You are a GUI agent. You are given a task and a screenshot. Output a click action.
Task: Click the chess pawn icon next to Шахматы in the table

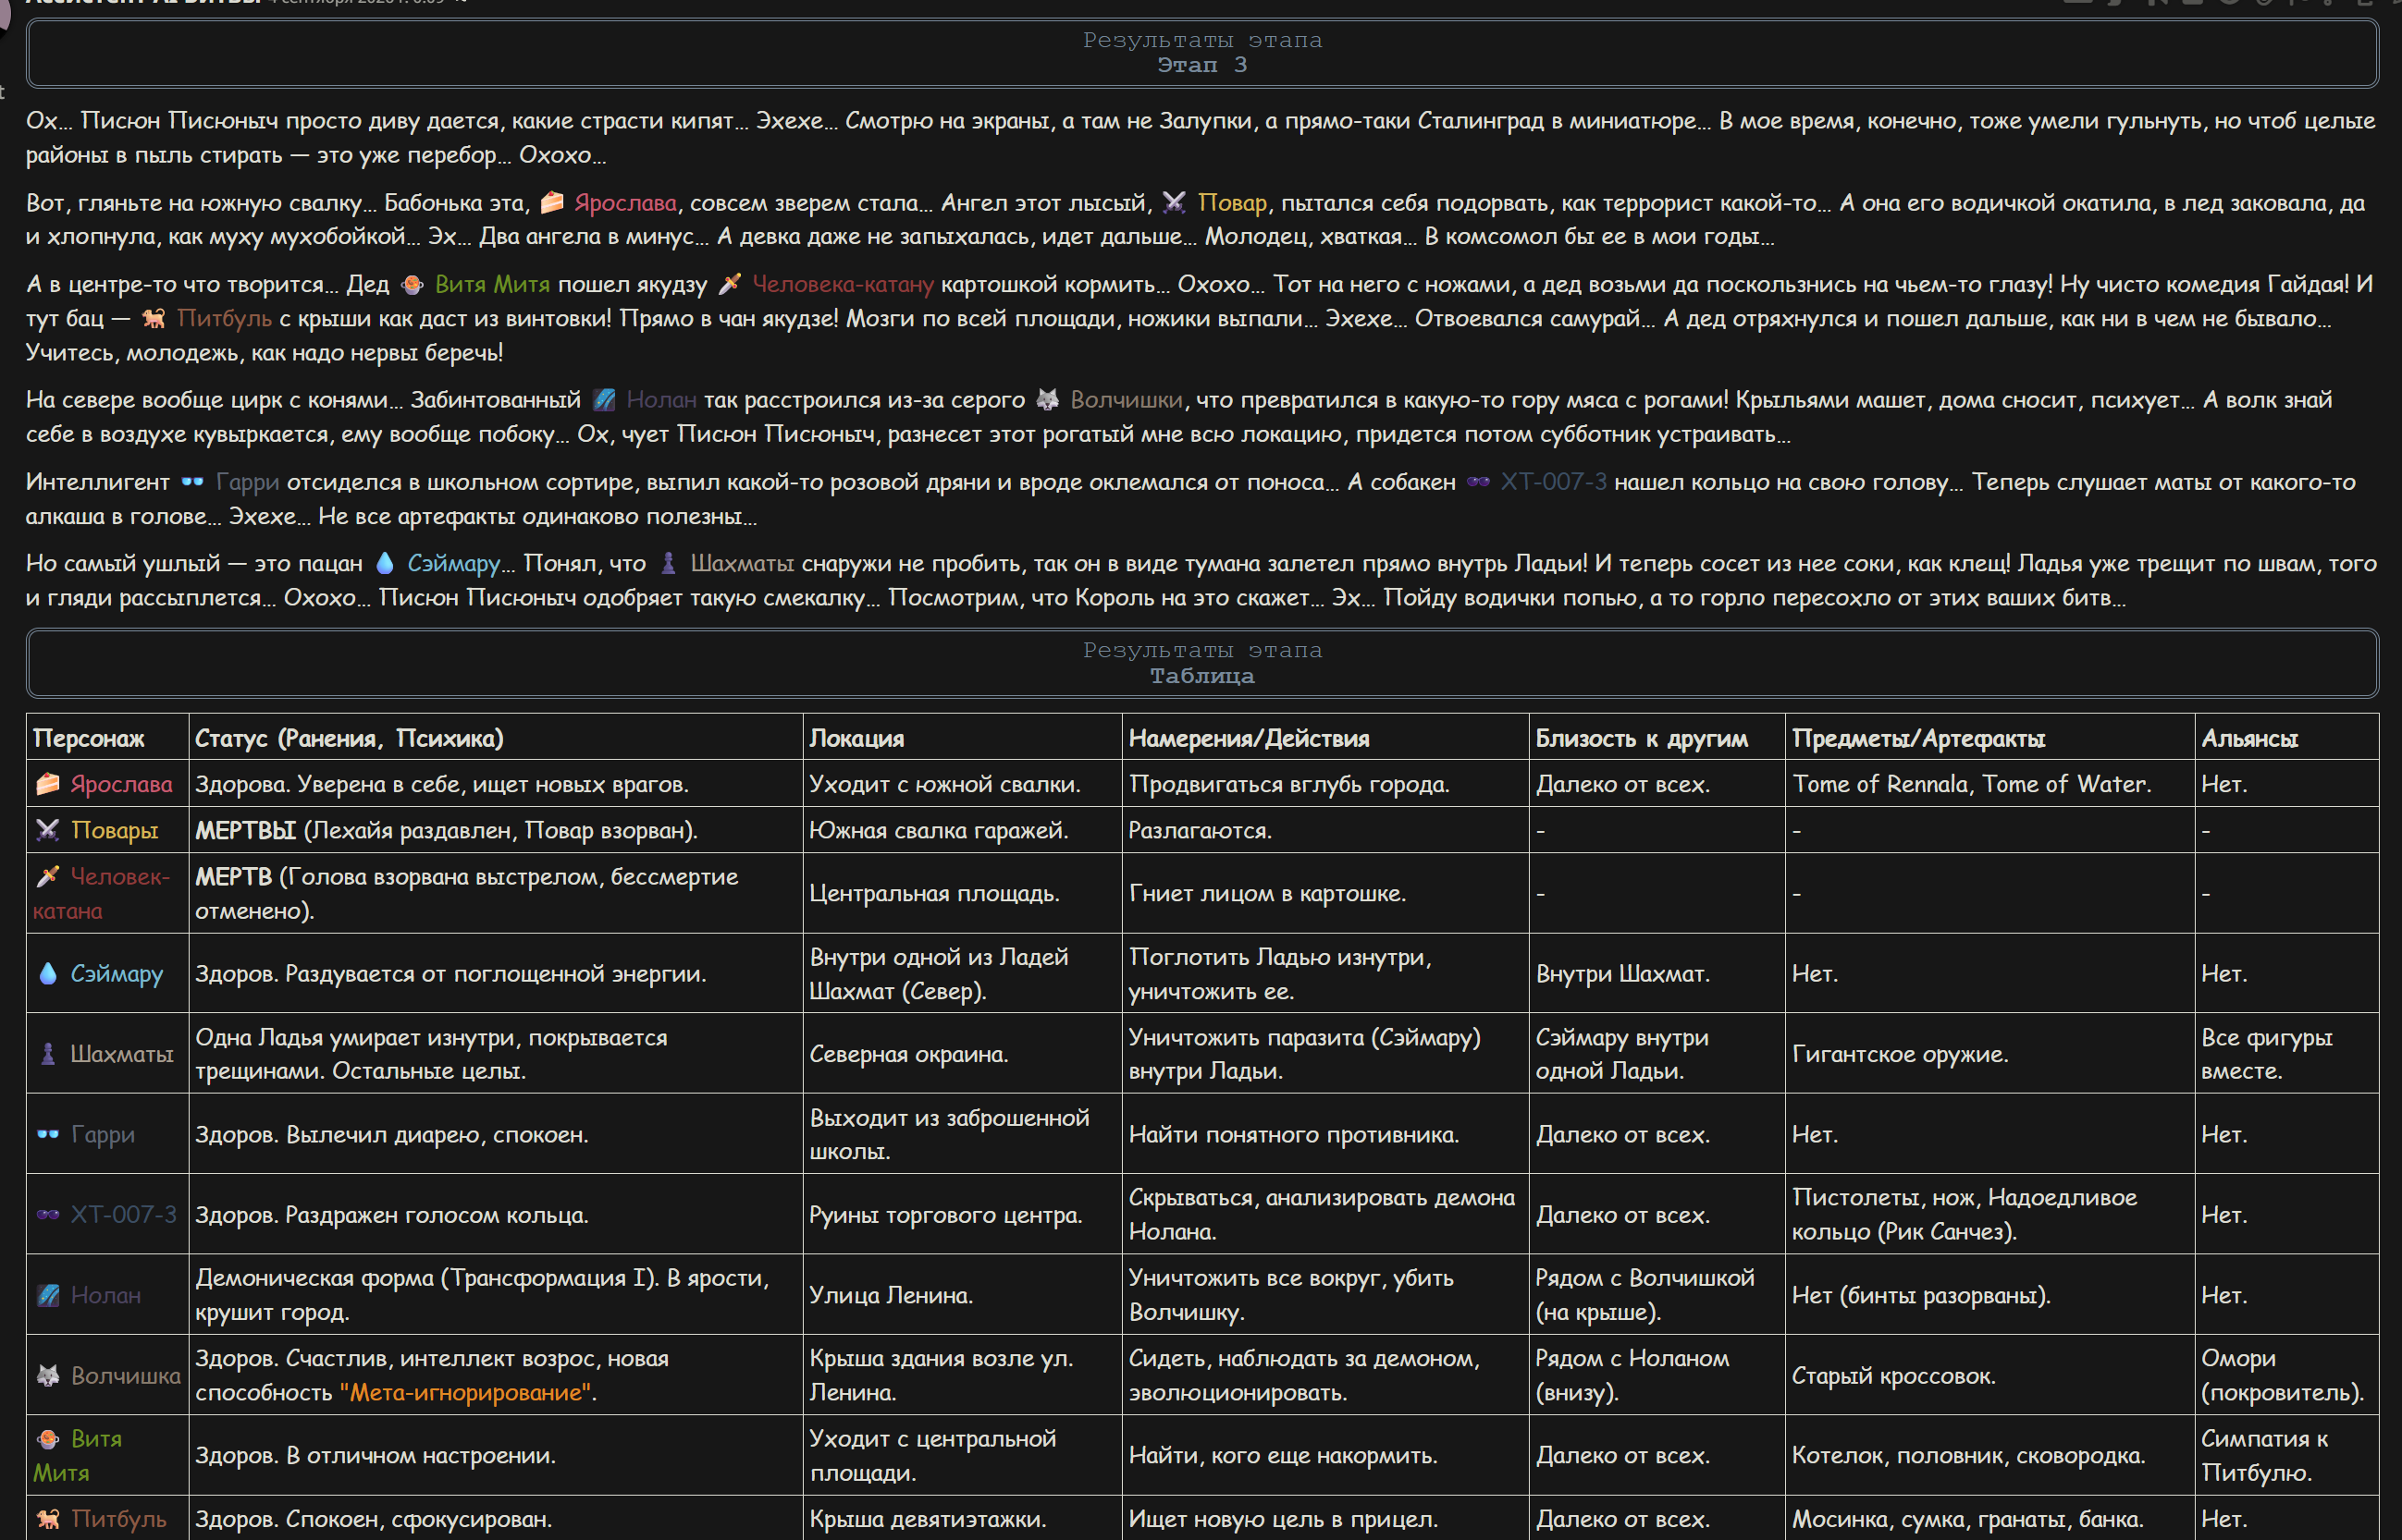pyautogui.click(x=47, y=1054)
